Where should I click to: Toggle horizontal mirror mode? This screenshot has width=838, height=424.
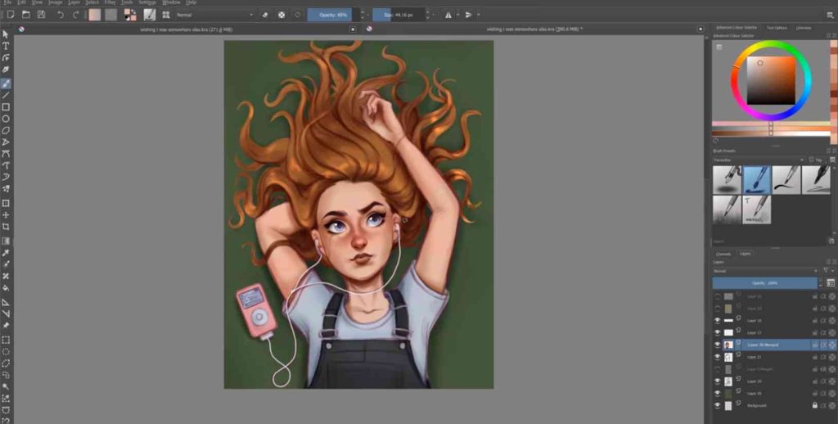448,15
